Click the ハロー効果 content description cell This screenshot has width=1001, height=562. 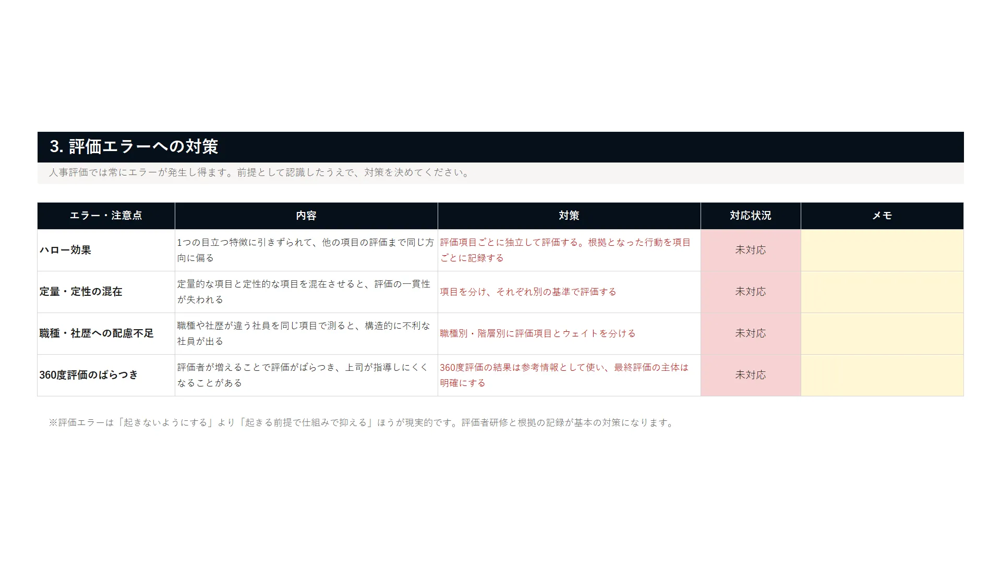306,250
